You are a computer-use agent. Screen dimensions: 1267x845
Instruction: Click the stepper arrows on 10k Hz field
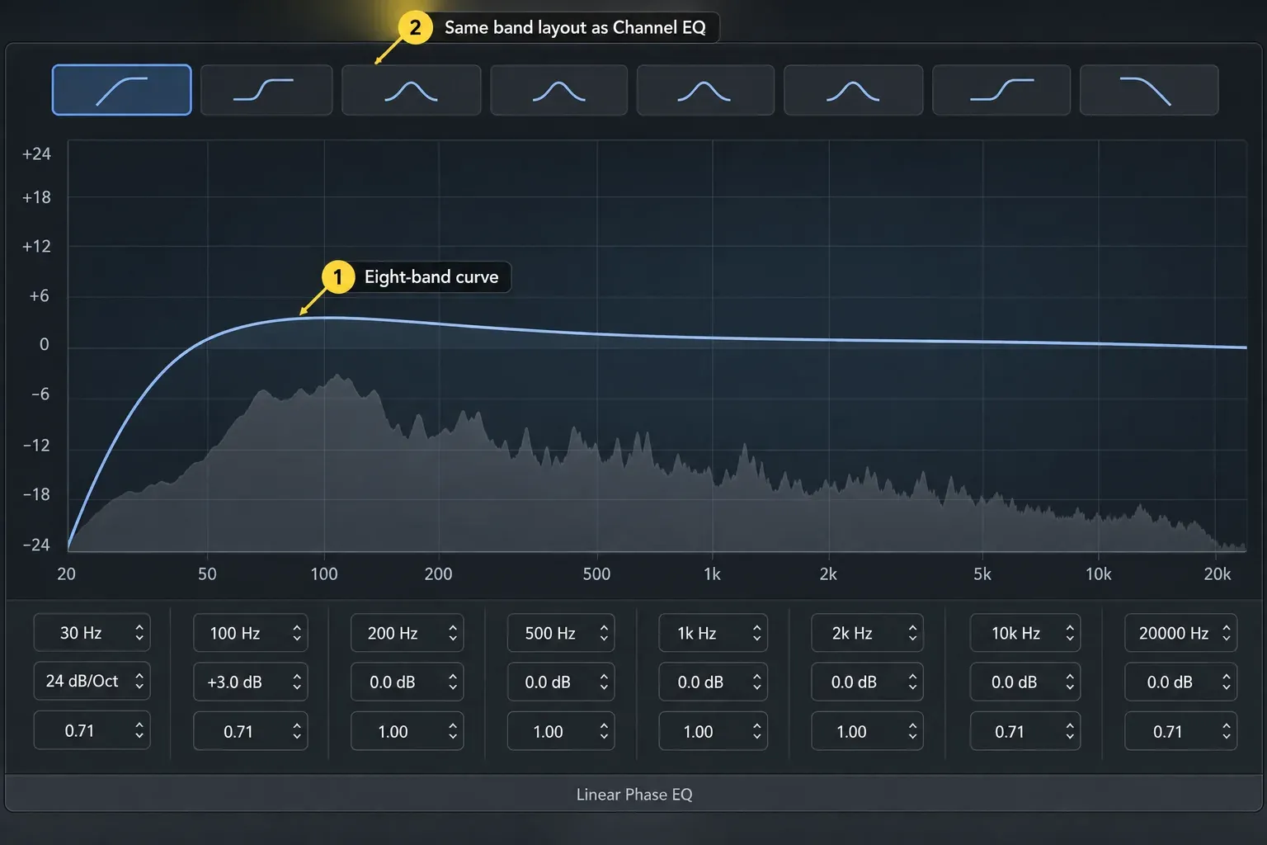click(x=1070, y=633)
